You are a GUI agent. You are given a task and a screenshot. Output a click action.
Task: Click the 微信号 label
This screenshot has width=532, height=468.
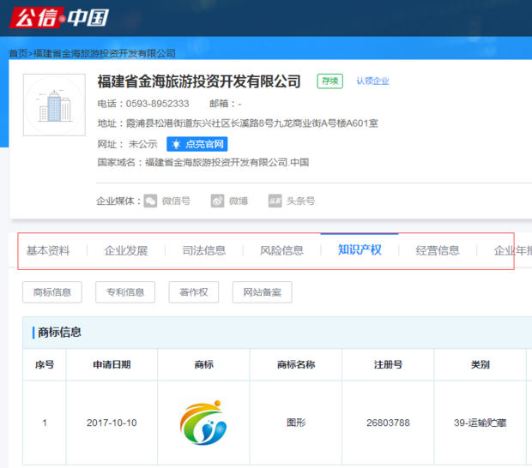pos(176,201)
